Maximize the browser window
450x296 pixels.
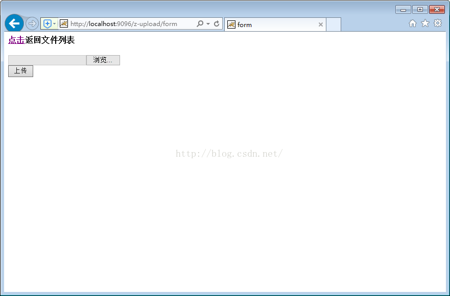click(x=420, y=9)
